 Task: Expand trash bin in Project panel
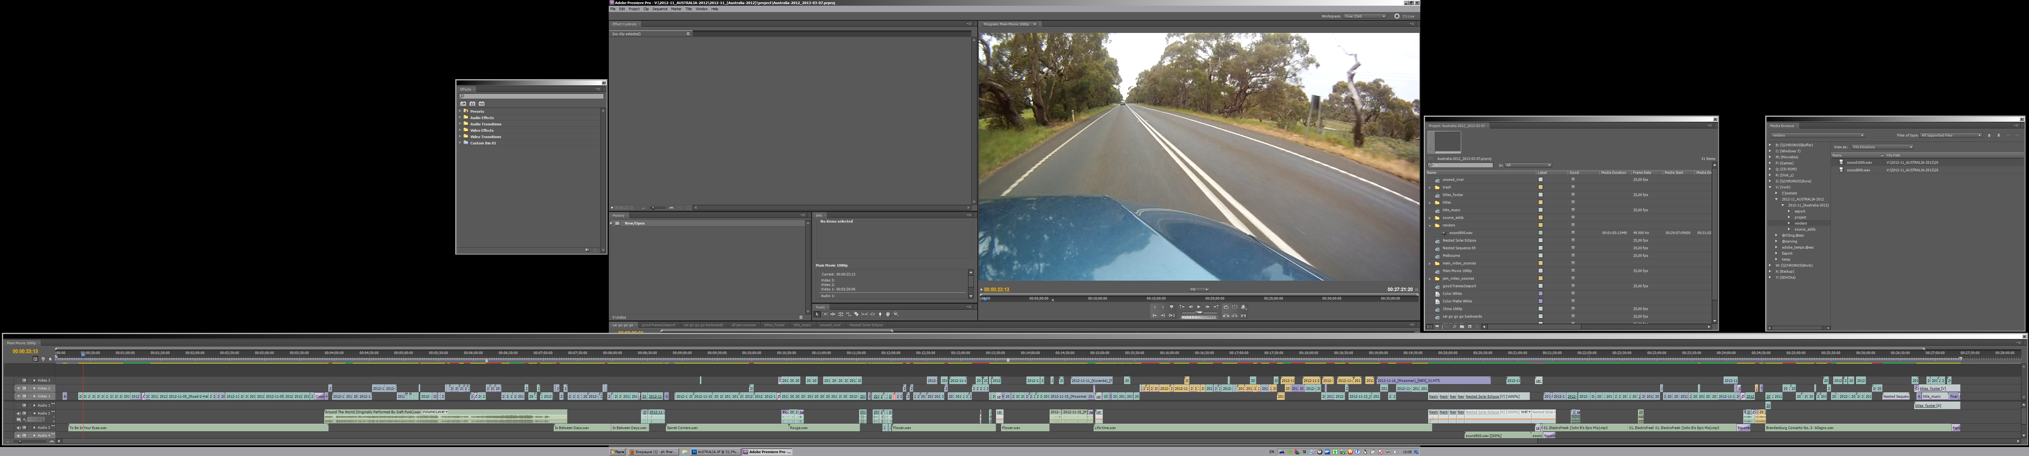(x=1429, y=188)
